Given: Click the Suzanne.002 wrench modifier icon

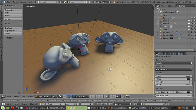Looking at the screenshot, I should (x=180, y=38).
